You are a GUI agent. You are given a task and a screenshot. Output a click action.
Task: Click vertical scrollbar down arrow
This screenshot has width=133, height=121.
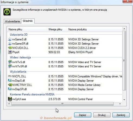[x=124, y=100]
